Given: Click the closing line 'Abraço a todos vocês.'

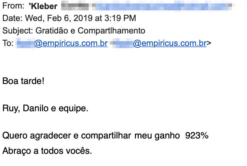Looking at the screenshot, I should [47, 151].
